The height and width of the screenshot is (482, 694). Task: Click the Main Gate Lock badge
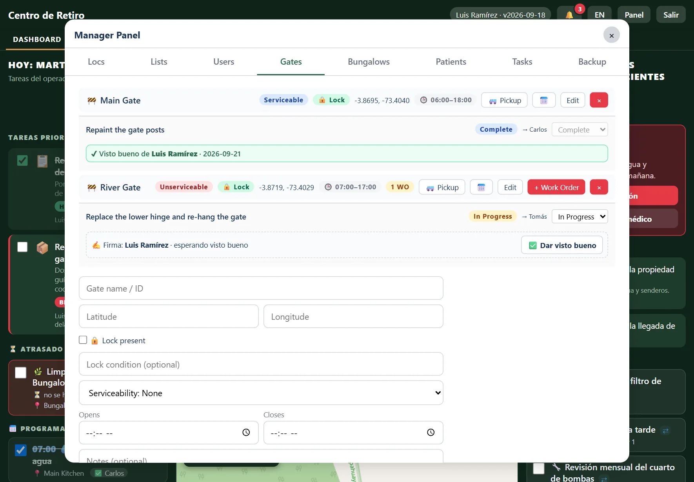[331, 100]
